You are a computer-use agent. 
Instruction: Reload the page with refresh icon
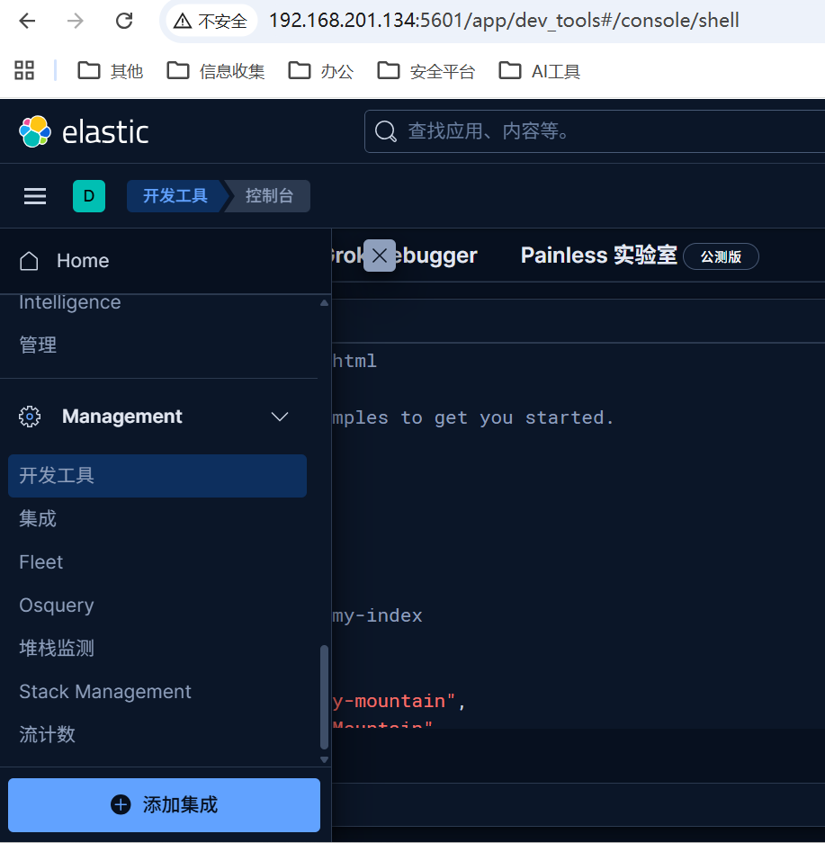pyautogui.click(x=124, y=21)
